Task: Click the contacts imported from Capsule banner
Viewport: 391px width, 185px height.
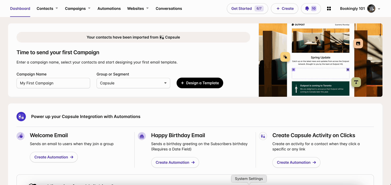Action: (x=133, y=37)
